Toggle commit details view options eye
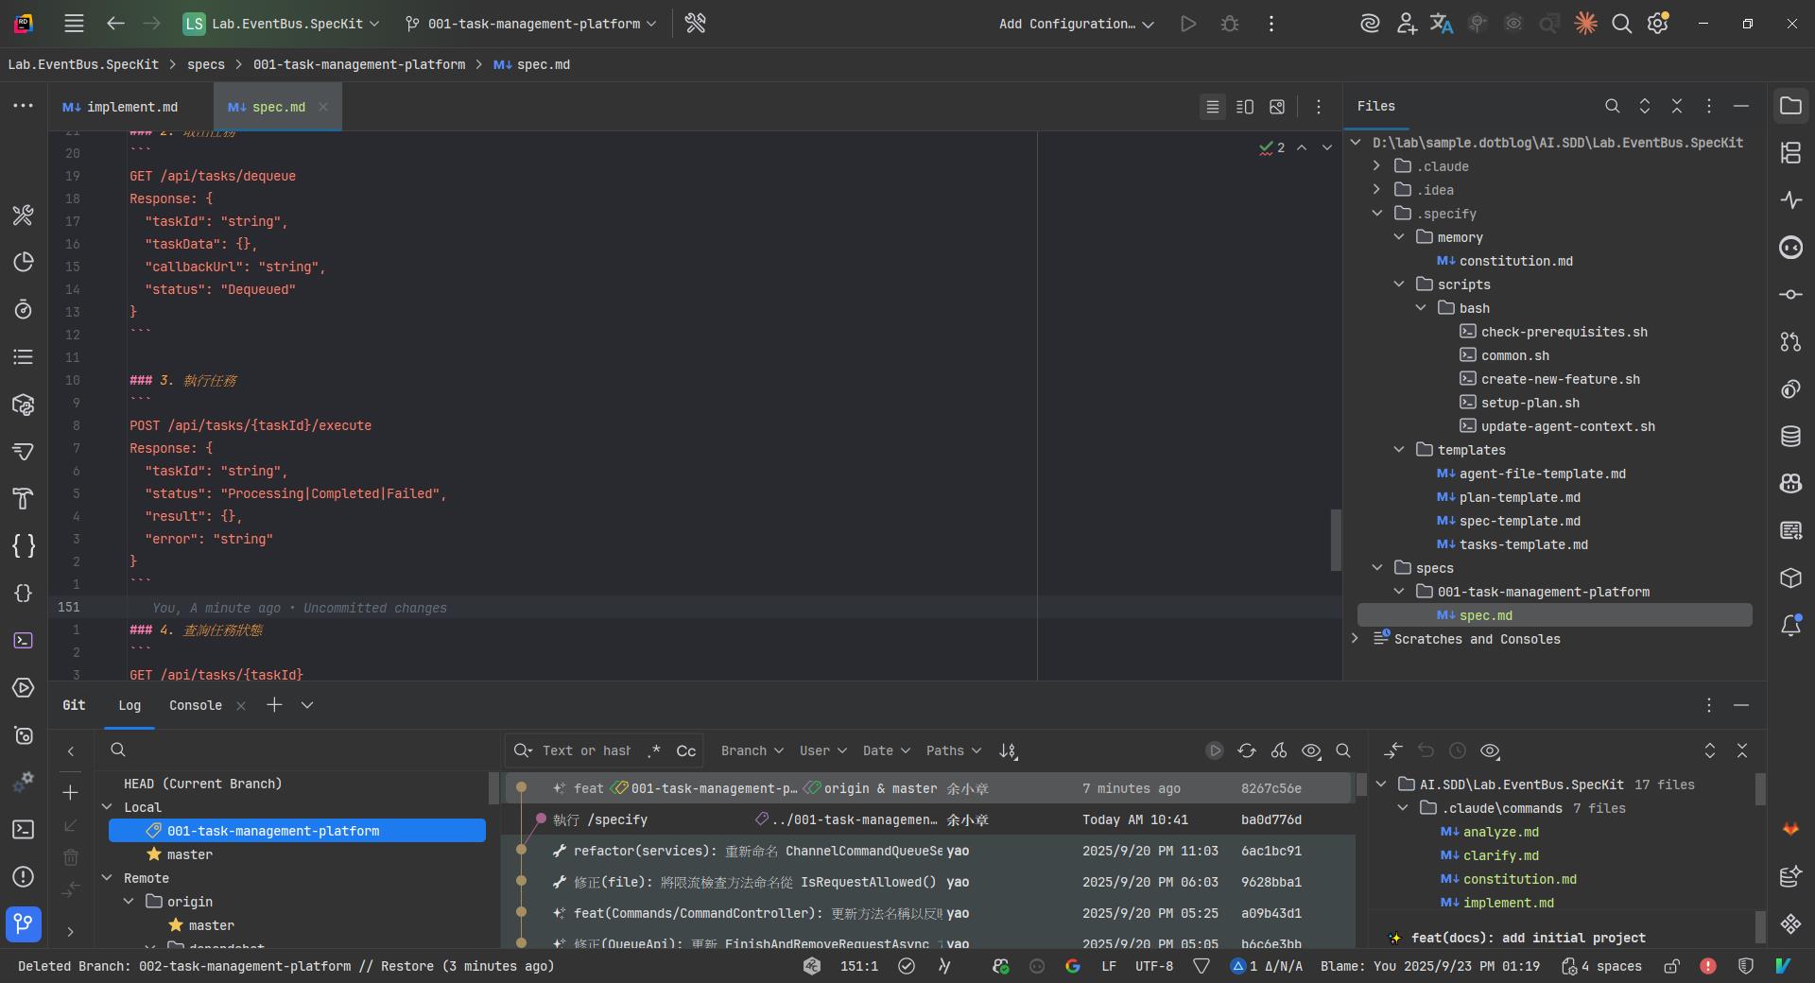 tap(1490, 750)
